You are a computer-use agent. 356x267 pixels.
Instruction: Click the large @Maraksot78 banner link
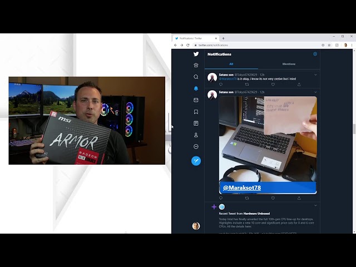tap(242, 188)
